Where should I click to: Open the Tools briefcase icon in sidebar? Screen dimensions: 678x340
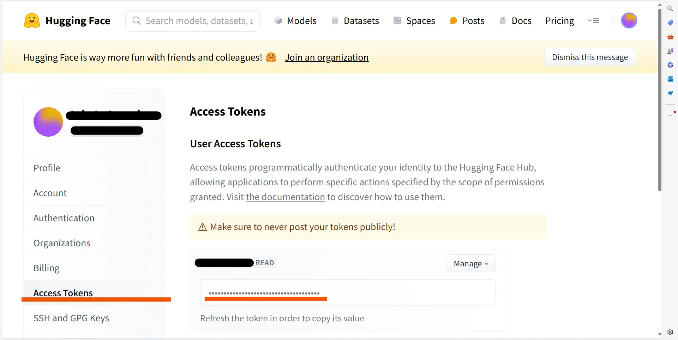click(670, 37)
